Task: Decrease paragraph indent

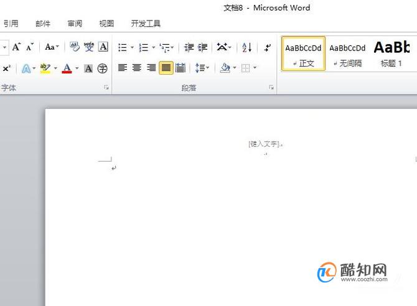Action: (189, 48)
